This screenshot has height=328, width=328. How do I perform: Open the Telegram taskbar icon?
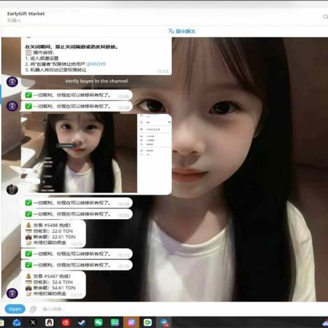[x=164, y=322]
